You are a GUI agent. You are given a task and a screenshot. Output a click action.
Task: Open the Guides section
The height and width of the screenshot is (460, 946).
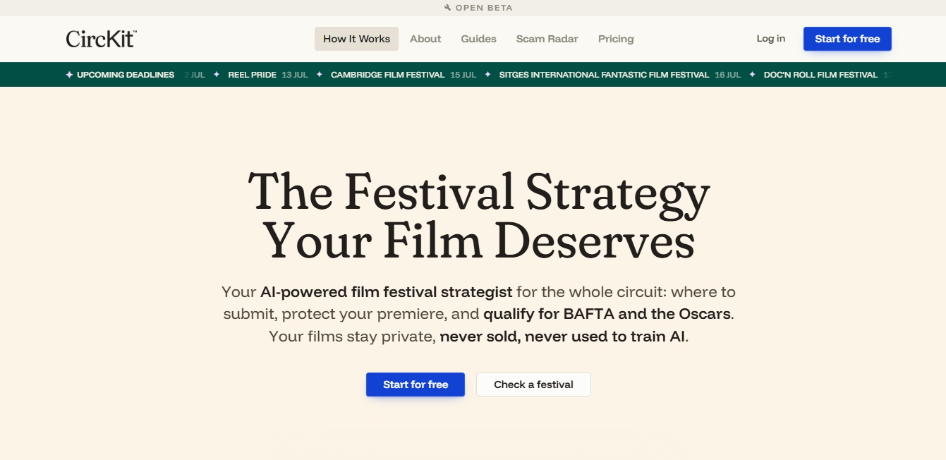click(x=479, y=39)
